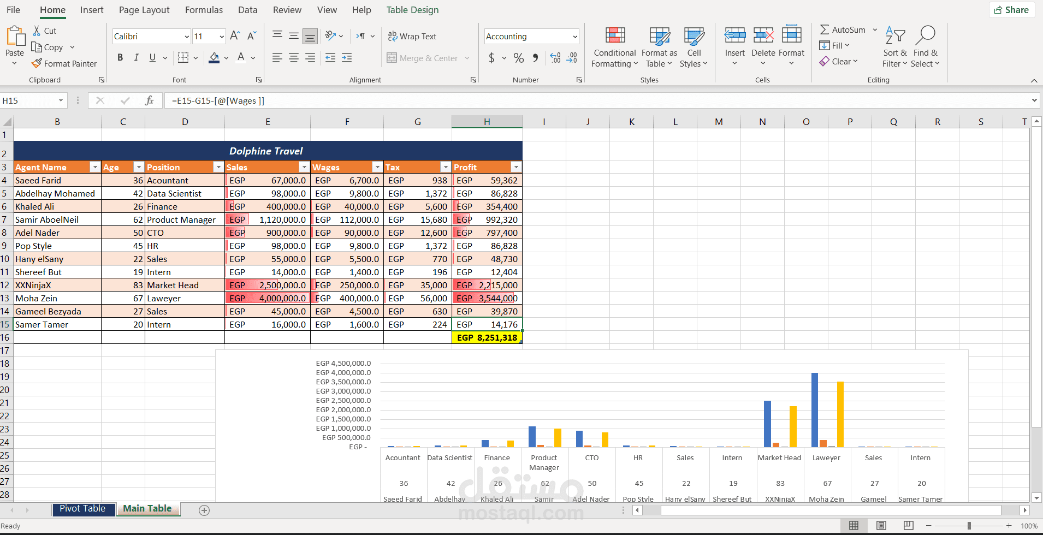Click the Wrap Text icon
The height and width of the screenshot is (535, 1043).
(x=393, y=36)
